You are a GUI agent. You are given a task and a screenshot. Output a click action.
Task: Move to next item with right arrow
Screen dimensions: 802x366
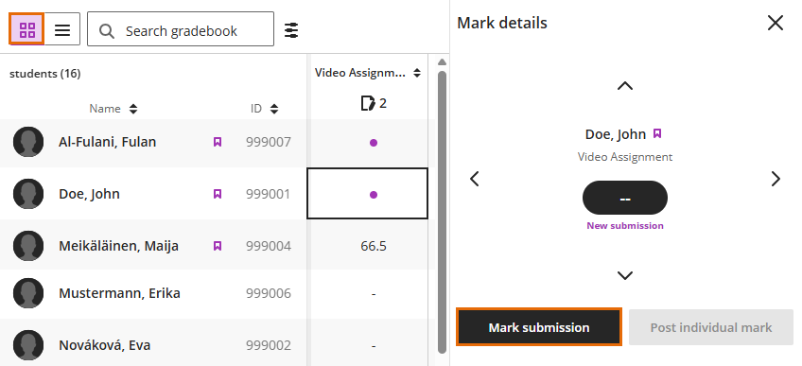776,179
